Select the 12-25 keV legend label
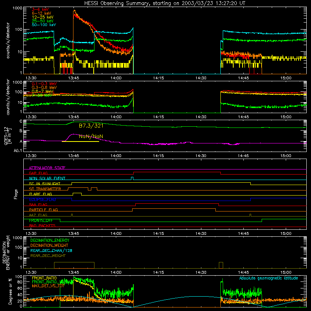The height and width of the screenshot is (311, 311). pos(43,17)
